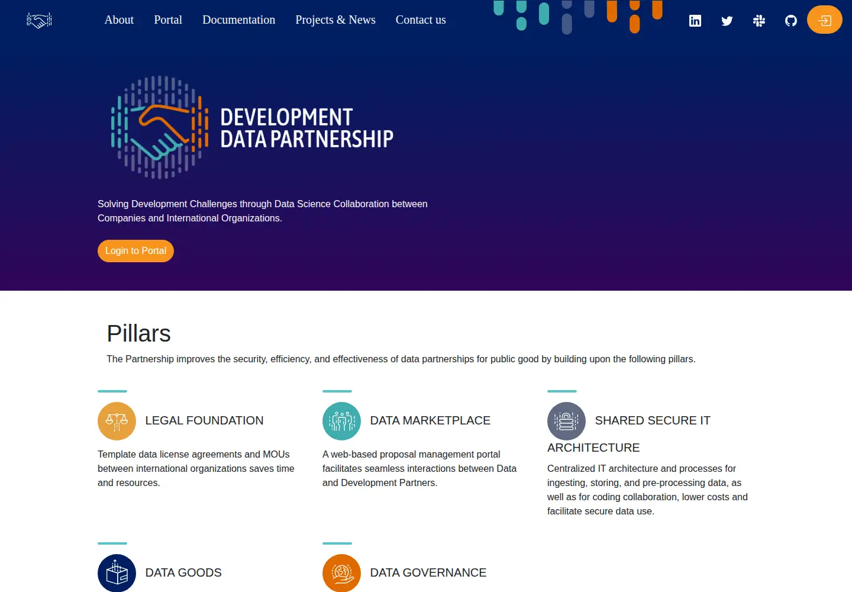852x592 pixels.
Task: Click the 'Template data license agreements' description
Action: click(x=196, y=468)
